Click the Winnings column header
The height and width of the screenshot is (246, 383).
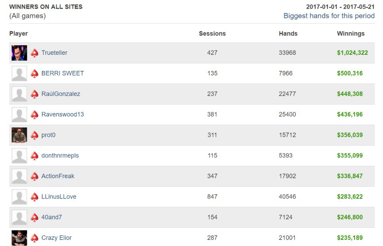(x=350, y=34)
